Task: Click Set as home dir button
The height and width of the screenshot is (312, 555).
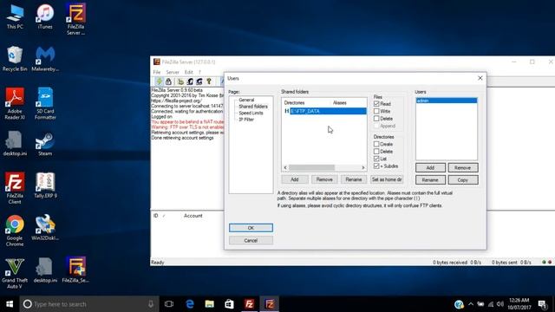Action: (387, 179)
